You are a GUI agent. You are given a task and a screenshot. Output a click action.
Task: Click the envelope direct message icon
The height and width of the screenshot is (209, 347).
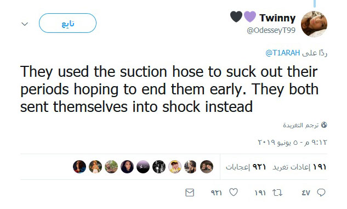point(190,193)
